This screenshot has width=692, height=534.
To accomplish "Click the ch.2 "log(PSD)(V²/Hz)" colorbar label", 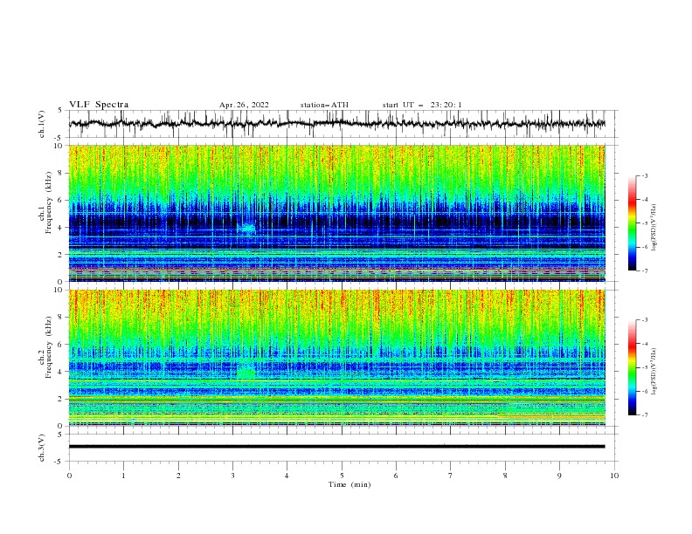I will tap(654, 372).
